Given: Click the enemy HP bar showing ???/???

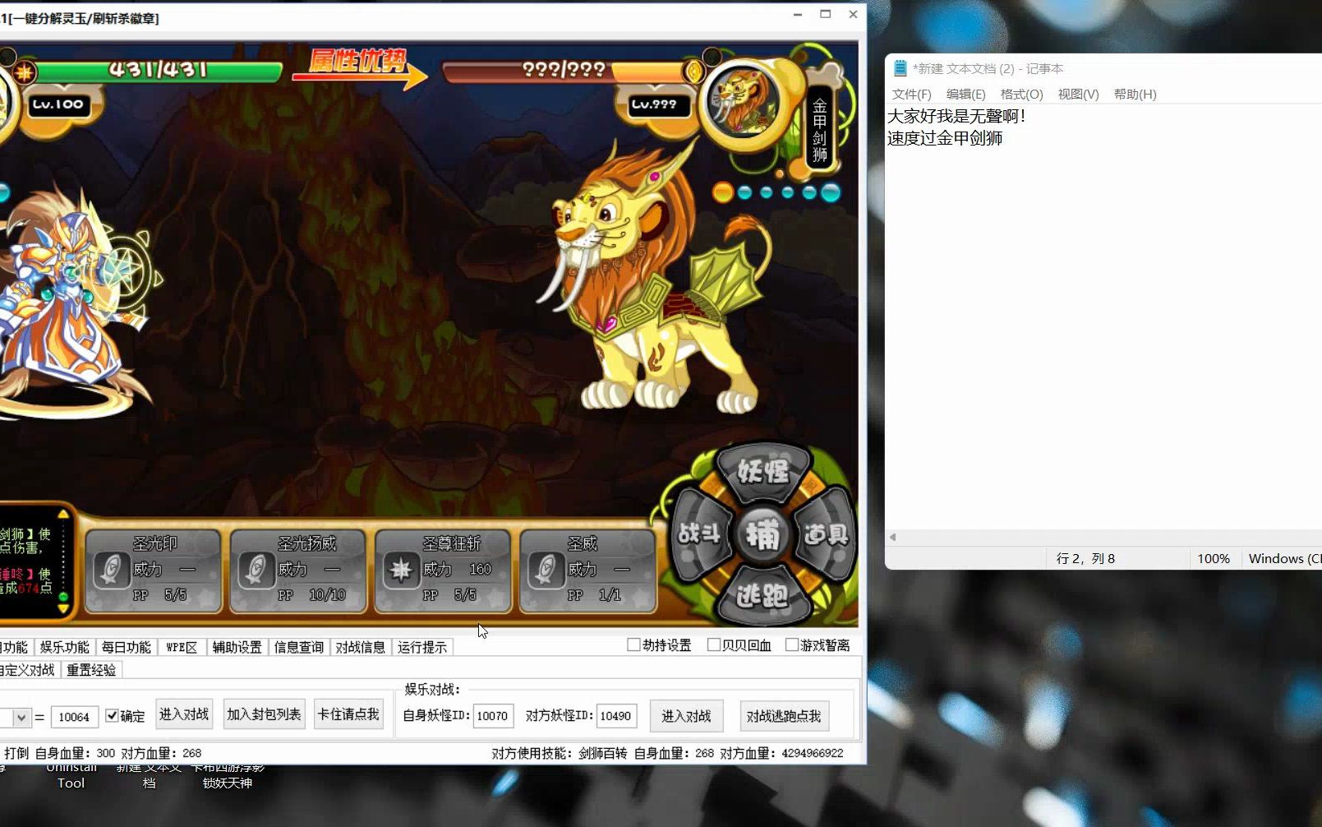Looking at the screenshot, I should point(565,72).
